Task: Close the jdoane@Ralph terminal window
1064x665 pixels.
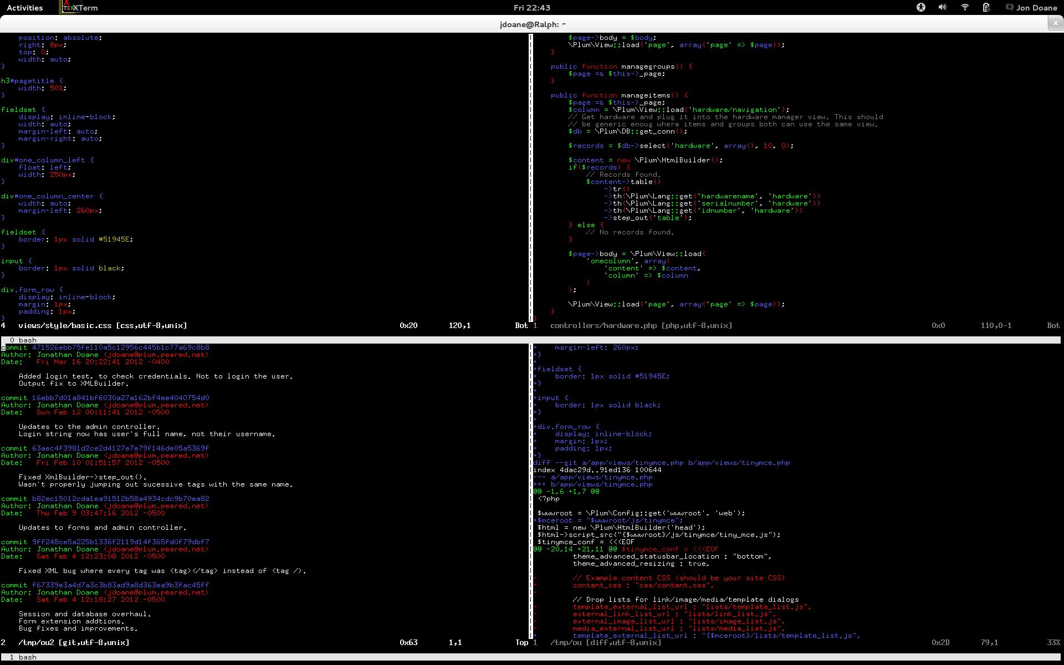Action: pos(1055,23)
